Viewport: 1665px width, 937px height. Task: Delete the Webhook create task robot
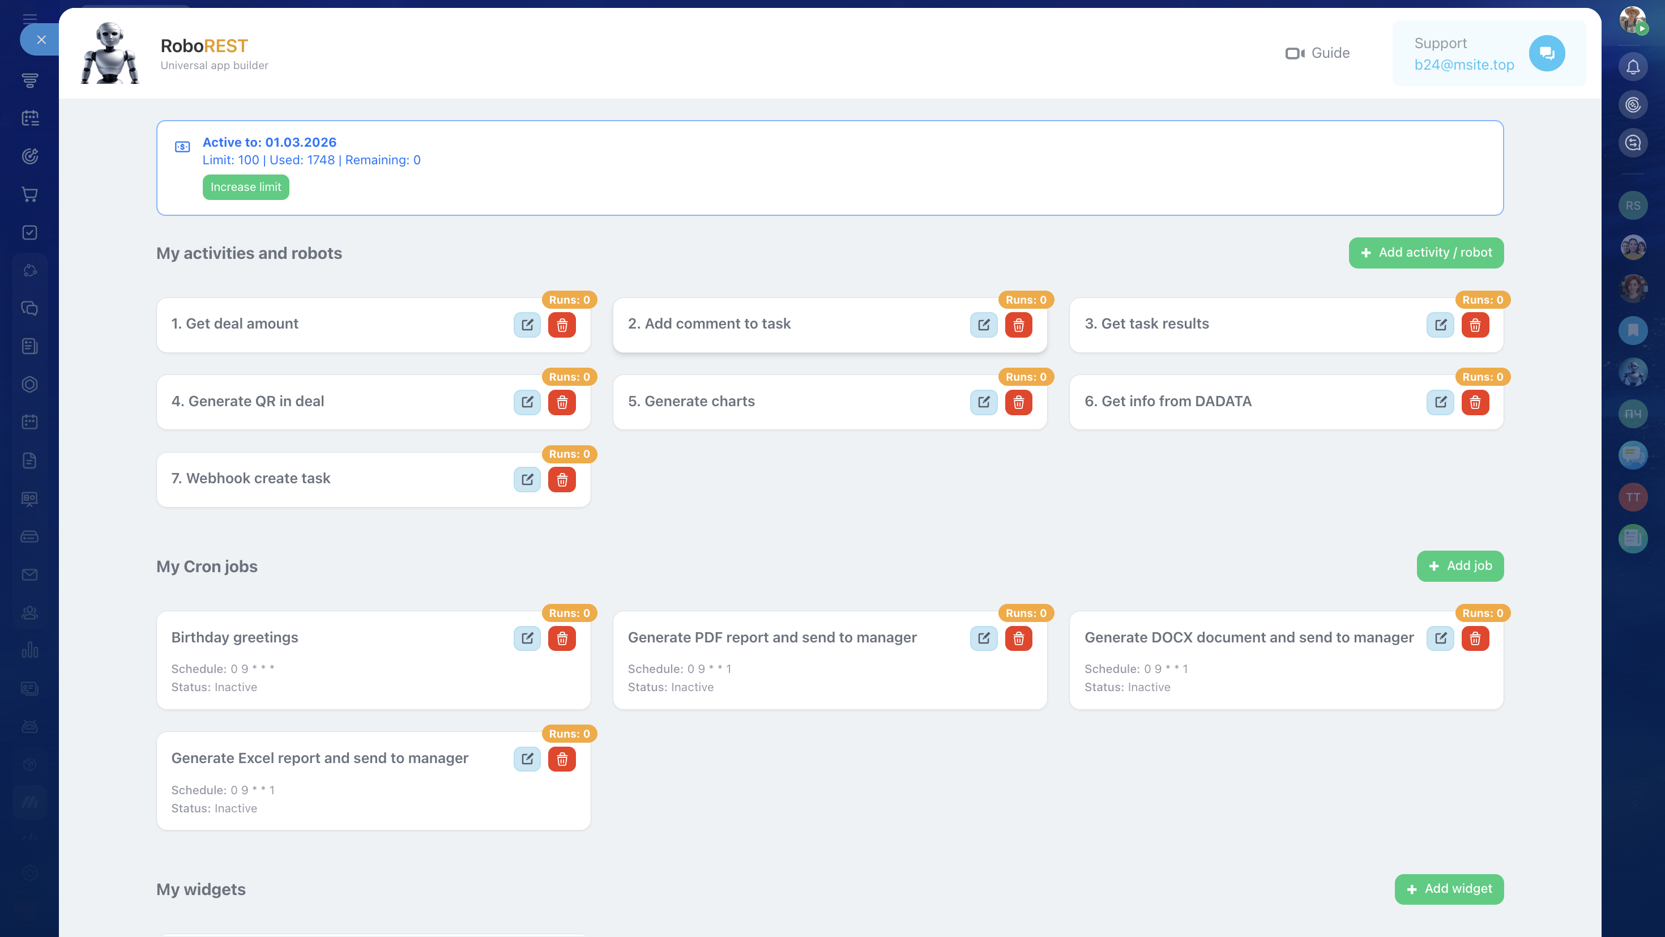562,479
